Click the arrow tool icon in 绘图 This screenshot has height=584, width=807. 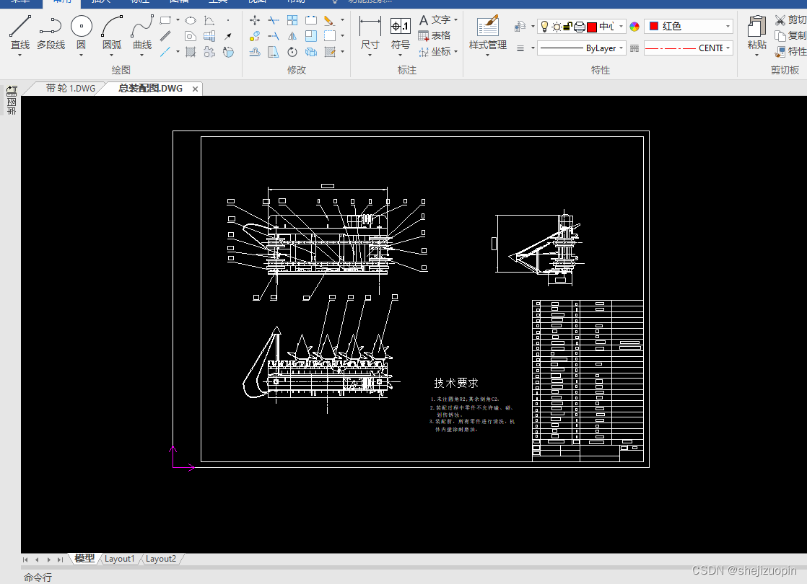click(x=227, y=36)
